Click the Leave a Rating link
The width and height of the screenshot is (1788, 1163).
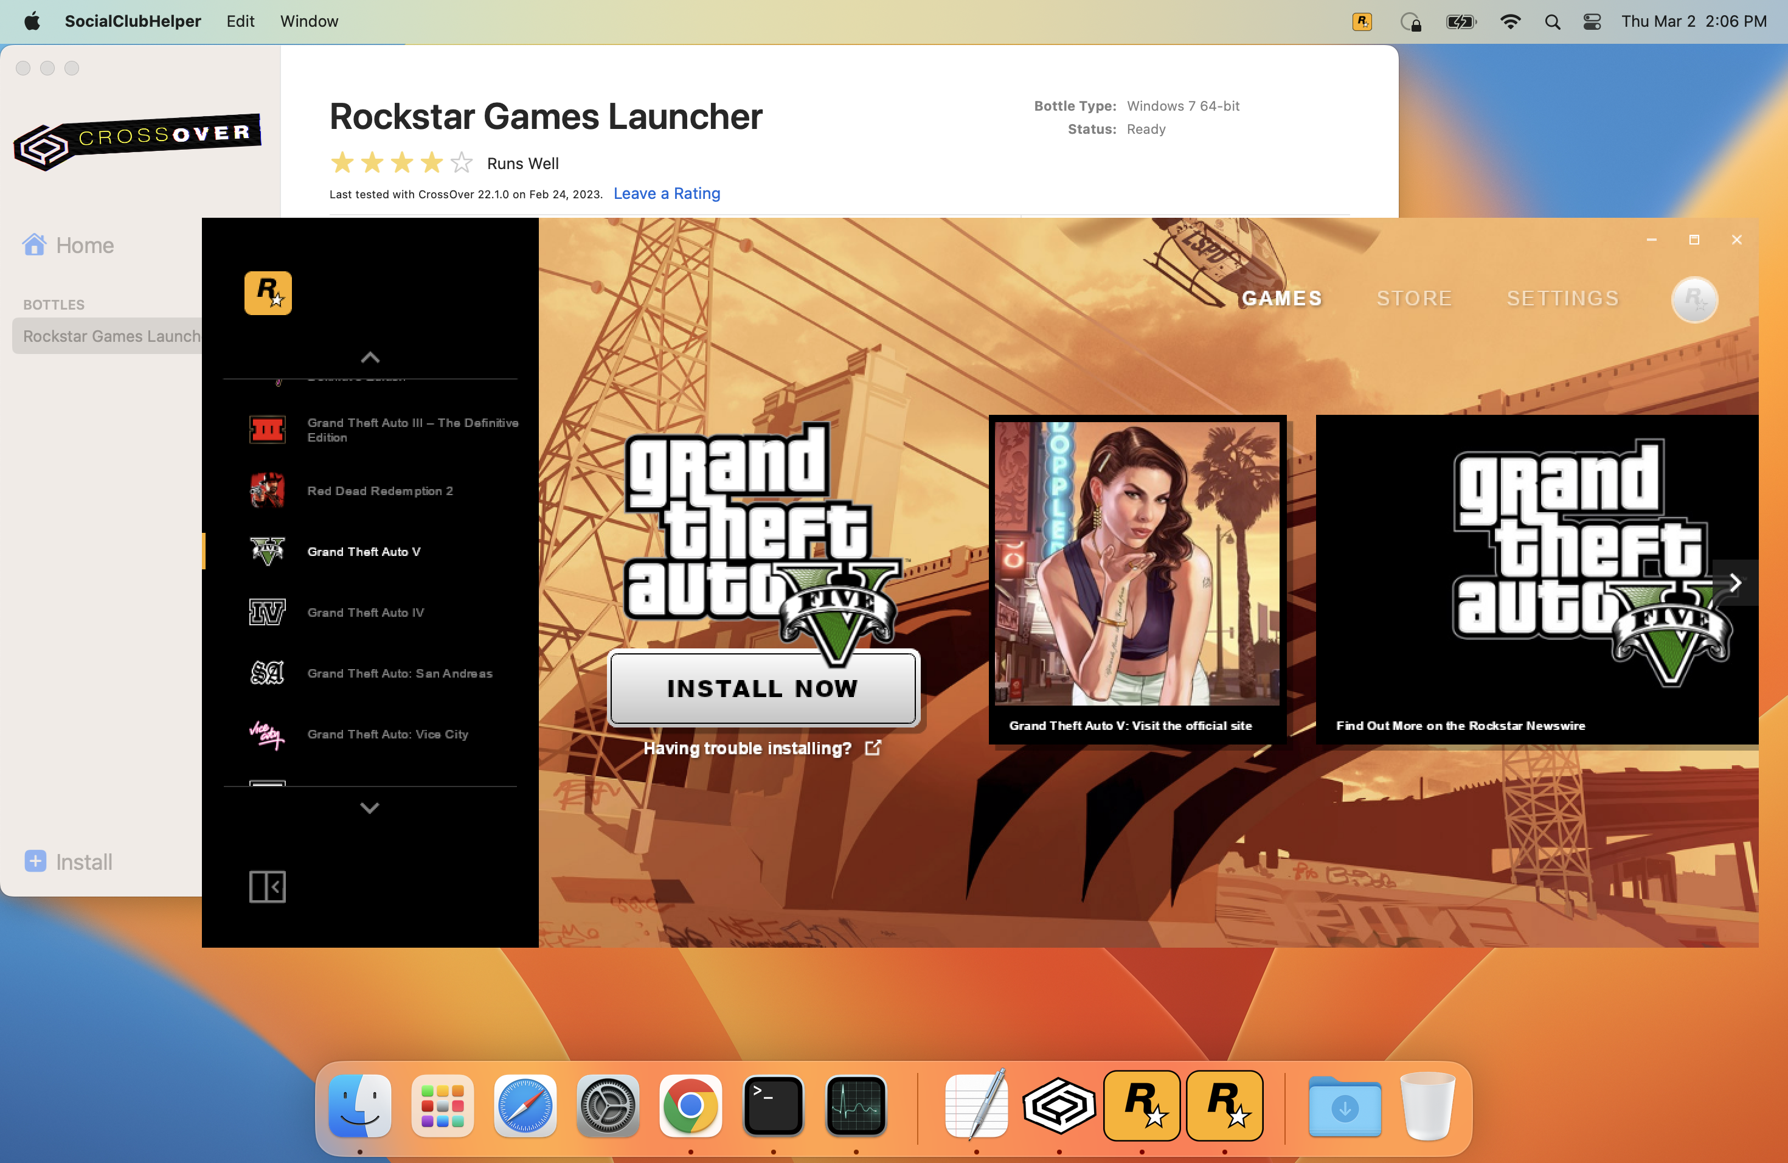666,192
